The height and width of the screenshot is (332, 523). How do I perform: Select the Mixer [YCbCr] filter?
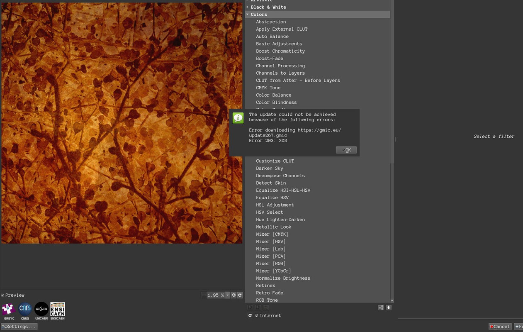point(273,271)
